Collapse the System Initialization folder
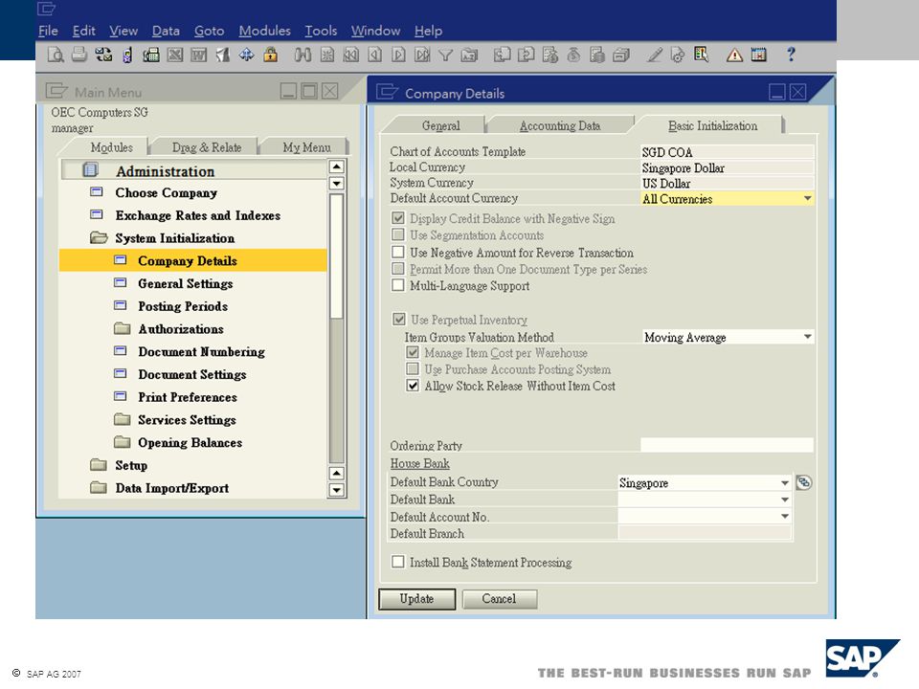Viewport: 919px width, 689px height. point(99,238)
